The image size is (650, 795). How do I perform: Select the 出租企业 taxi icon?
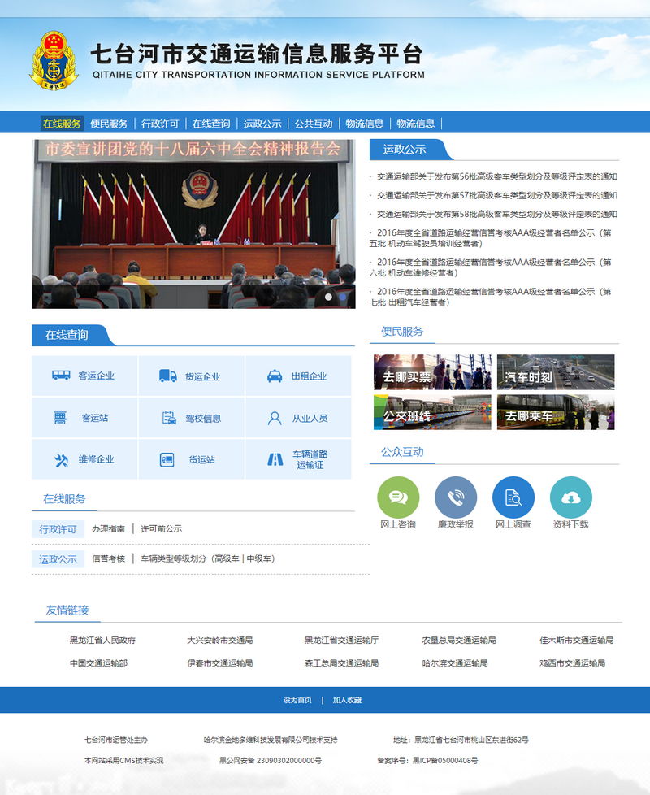275,376
